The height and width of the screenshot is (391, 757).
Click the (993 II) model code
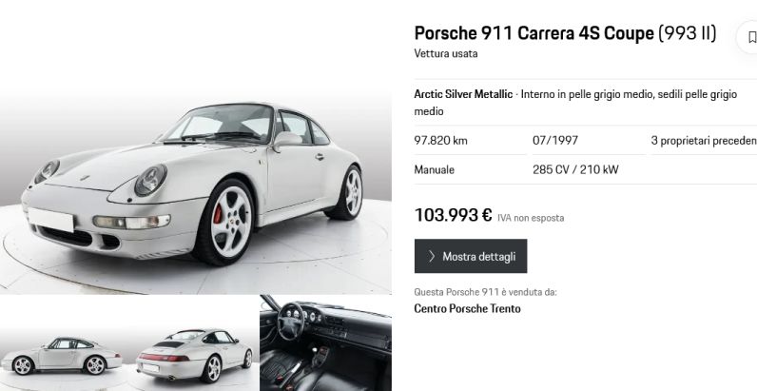(x=687, y=33)
